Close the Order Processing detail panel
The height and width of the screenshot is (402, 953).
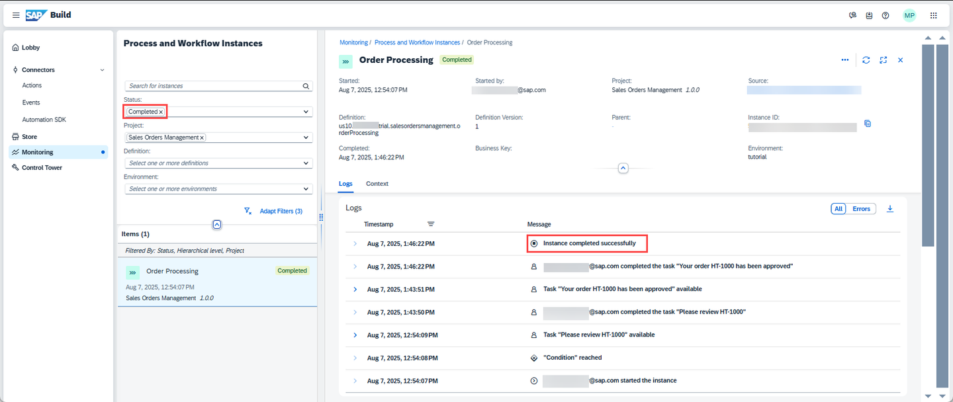900,60
